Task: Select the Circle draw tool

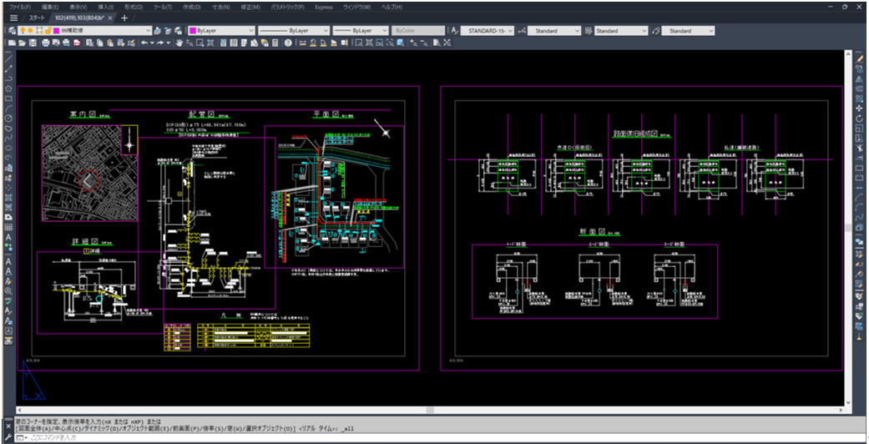Action: [x=8, y=119]
